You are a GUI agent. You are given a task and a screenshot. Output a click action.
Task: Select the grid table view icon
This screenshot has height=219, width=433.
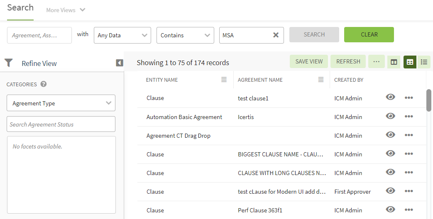tap(410, 62)
